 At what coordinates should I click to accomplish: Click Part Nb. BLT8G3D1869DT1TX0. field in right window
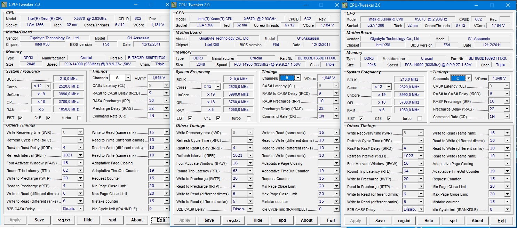tap(487, 59)
